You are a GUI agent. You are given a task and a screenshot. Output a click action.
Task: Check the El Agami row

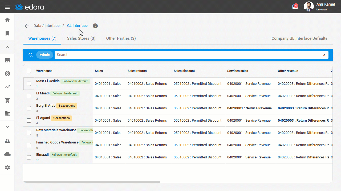pyautogui.click(x=29, y=121)
